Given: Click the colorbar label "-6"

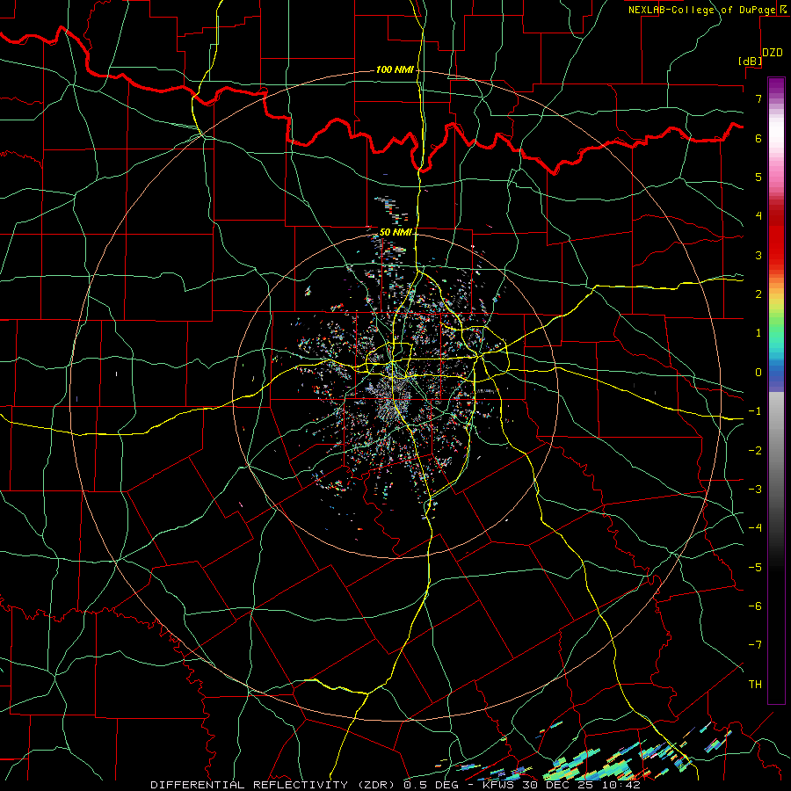Looking at the screenshot, I should (x=755, y=606).
